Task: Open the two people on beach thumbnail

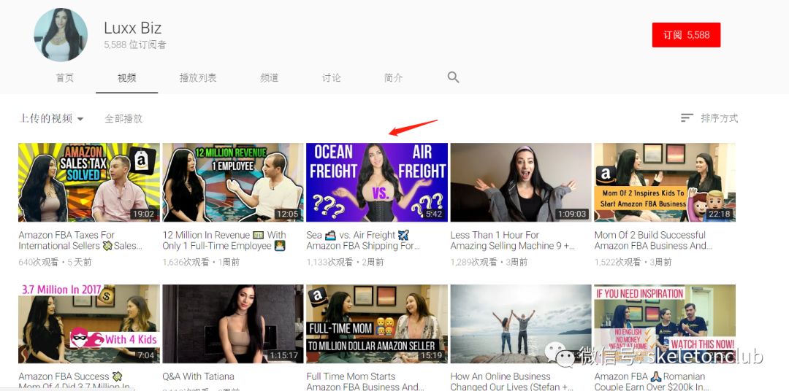Action: coord(521,324)
